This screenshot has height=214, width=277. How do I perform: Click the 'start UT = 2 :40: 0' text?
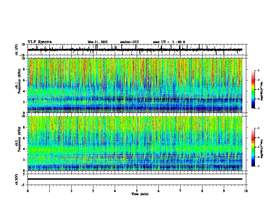(169, 42)
